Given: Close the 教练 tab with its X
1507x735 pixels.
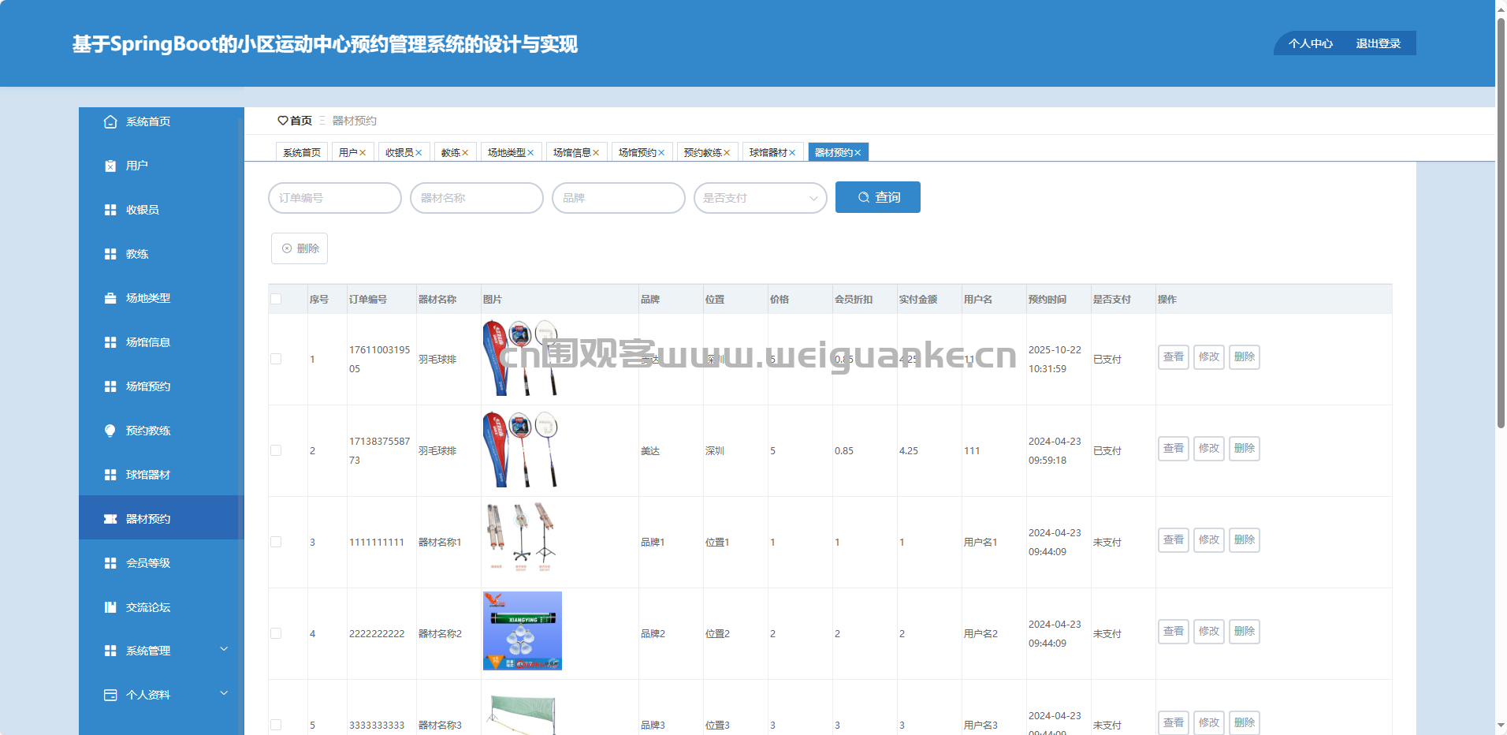Looking at the screenshot, I should (x=465, y=153).
